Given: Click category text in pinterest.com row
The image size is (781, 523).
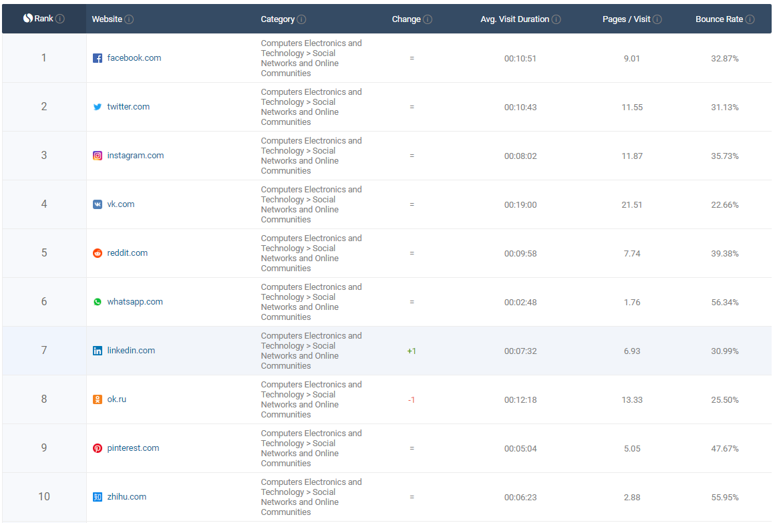Looking at the screenshot, I should coord(311,448).
